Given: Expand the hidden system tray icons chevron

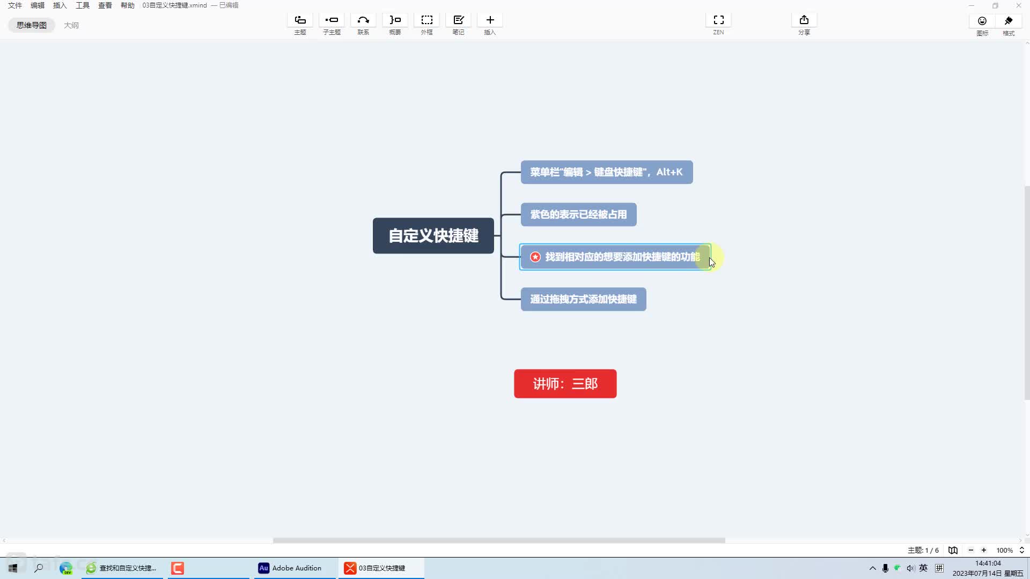Looking at the screenshot, I should tap(873, 568).
